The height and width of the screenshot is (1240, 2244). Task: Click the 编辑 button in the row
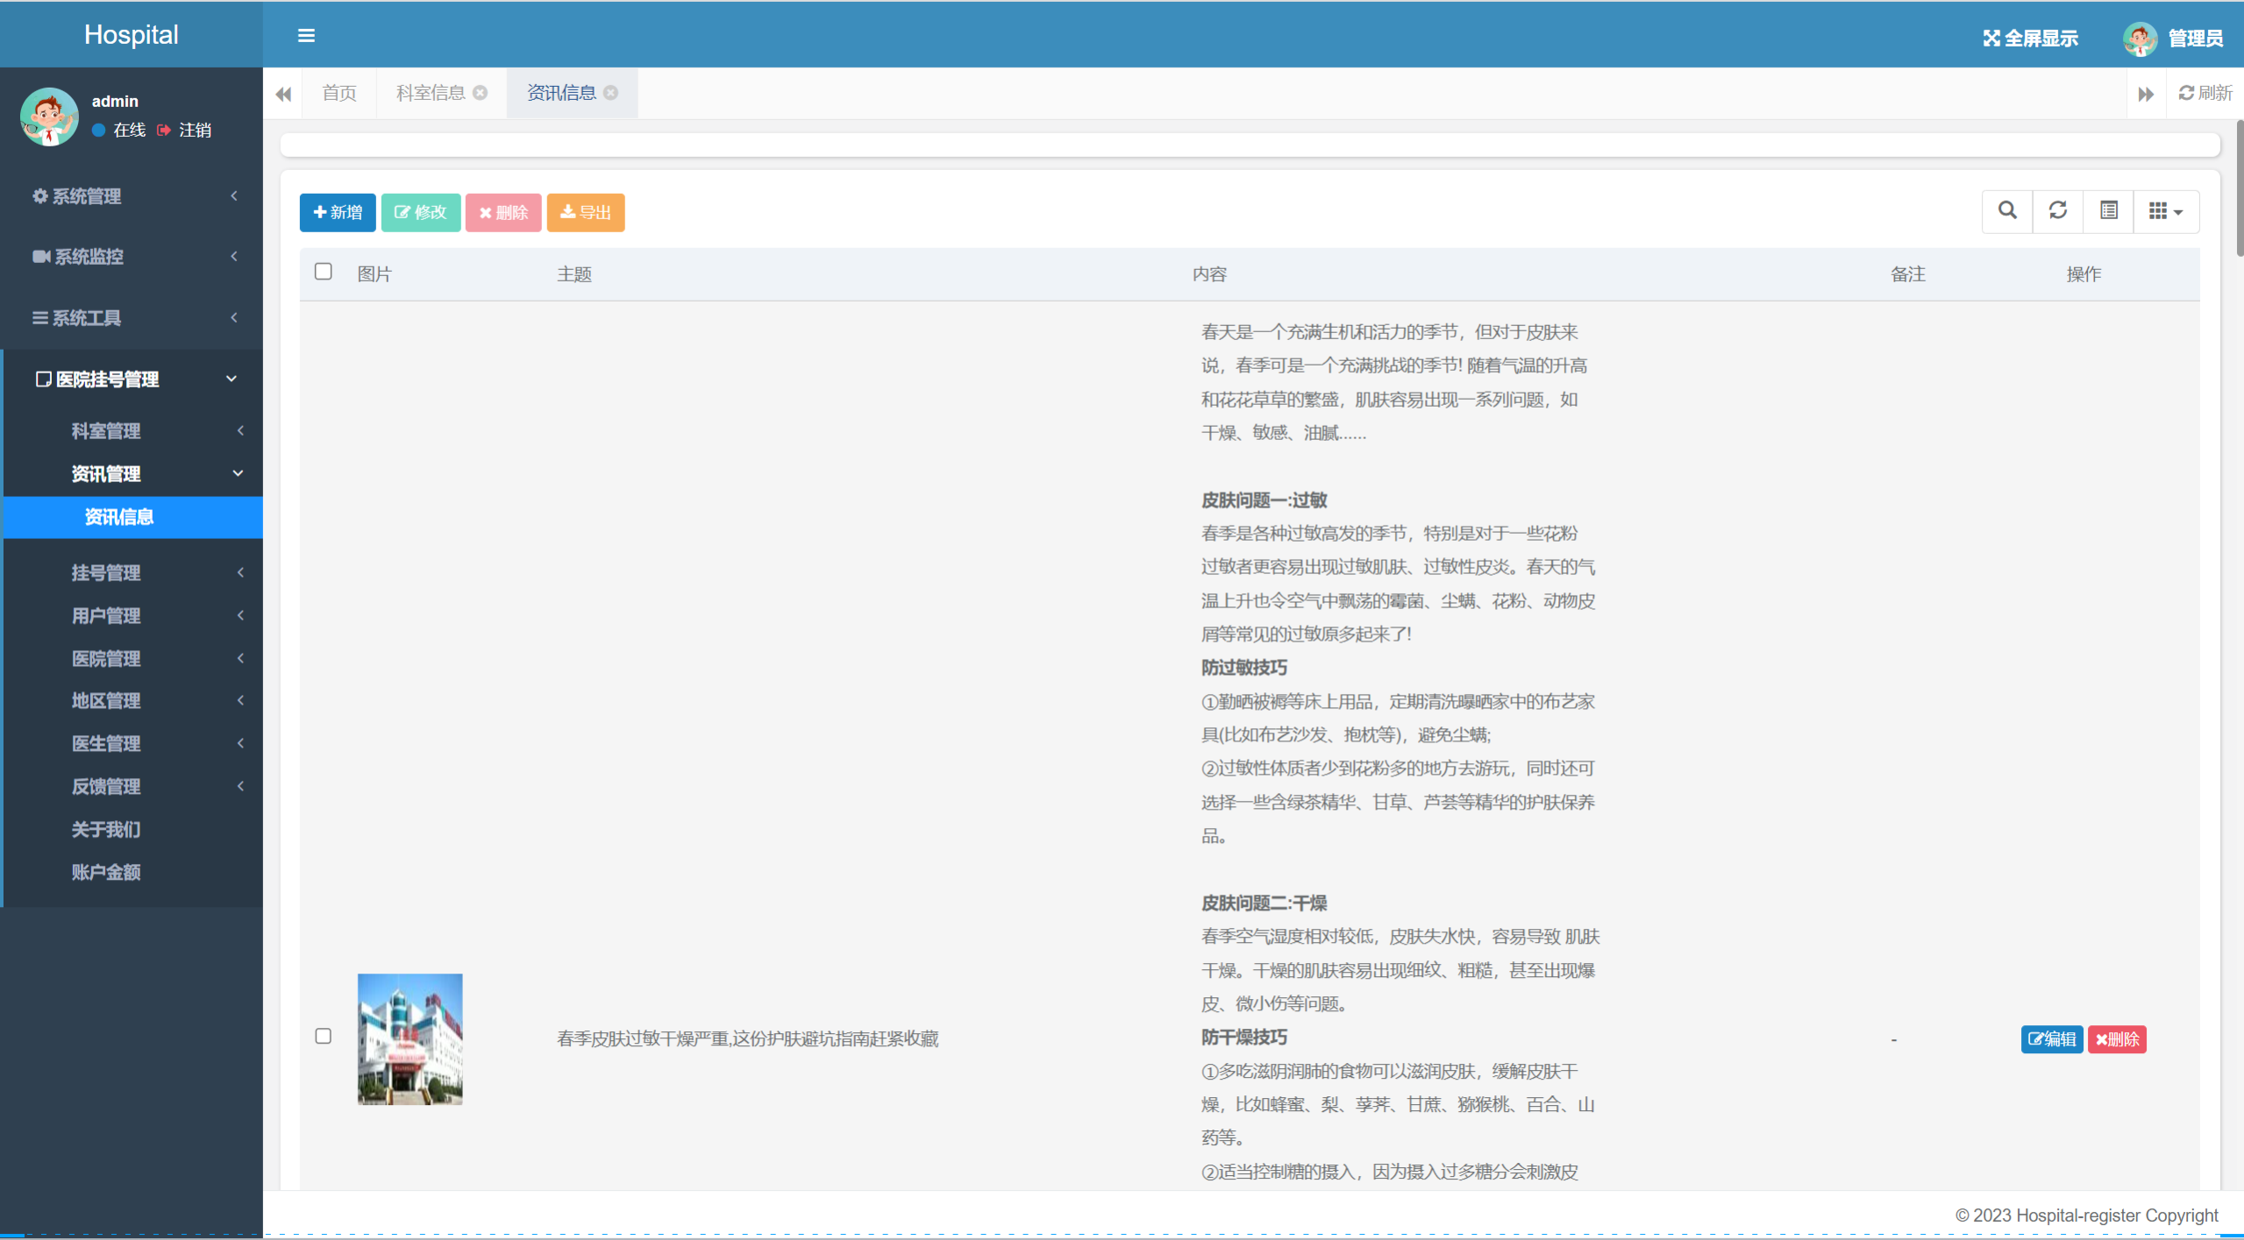(2051, 1040)
